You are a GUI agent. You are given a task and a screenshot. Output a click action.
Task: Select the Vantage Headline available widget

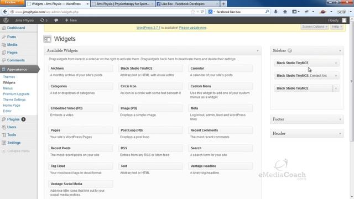[x=220, y=166]
